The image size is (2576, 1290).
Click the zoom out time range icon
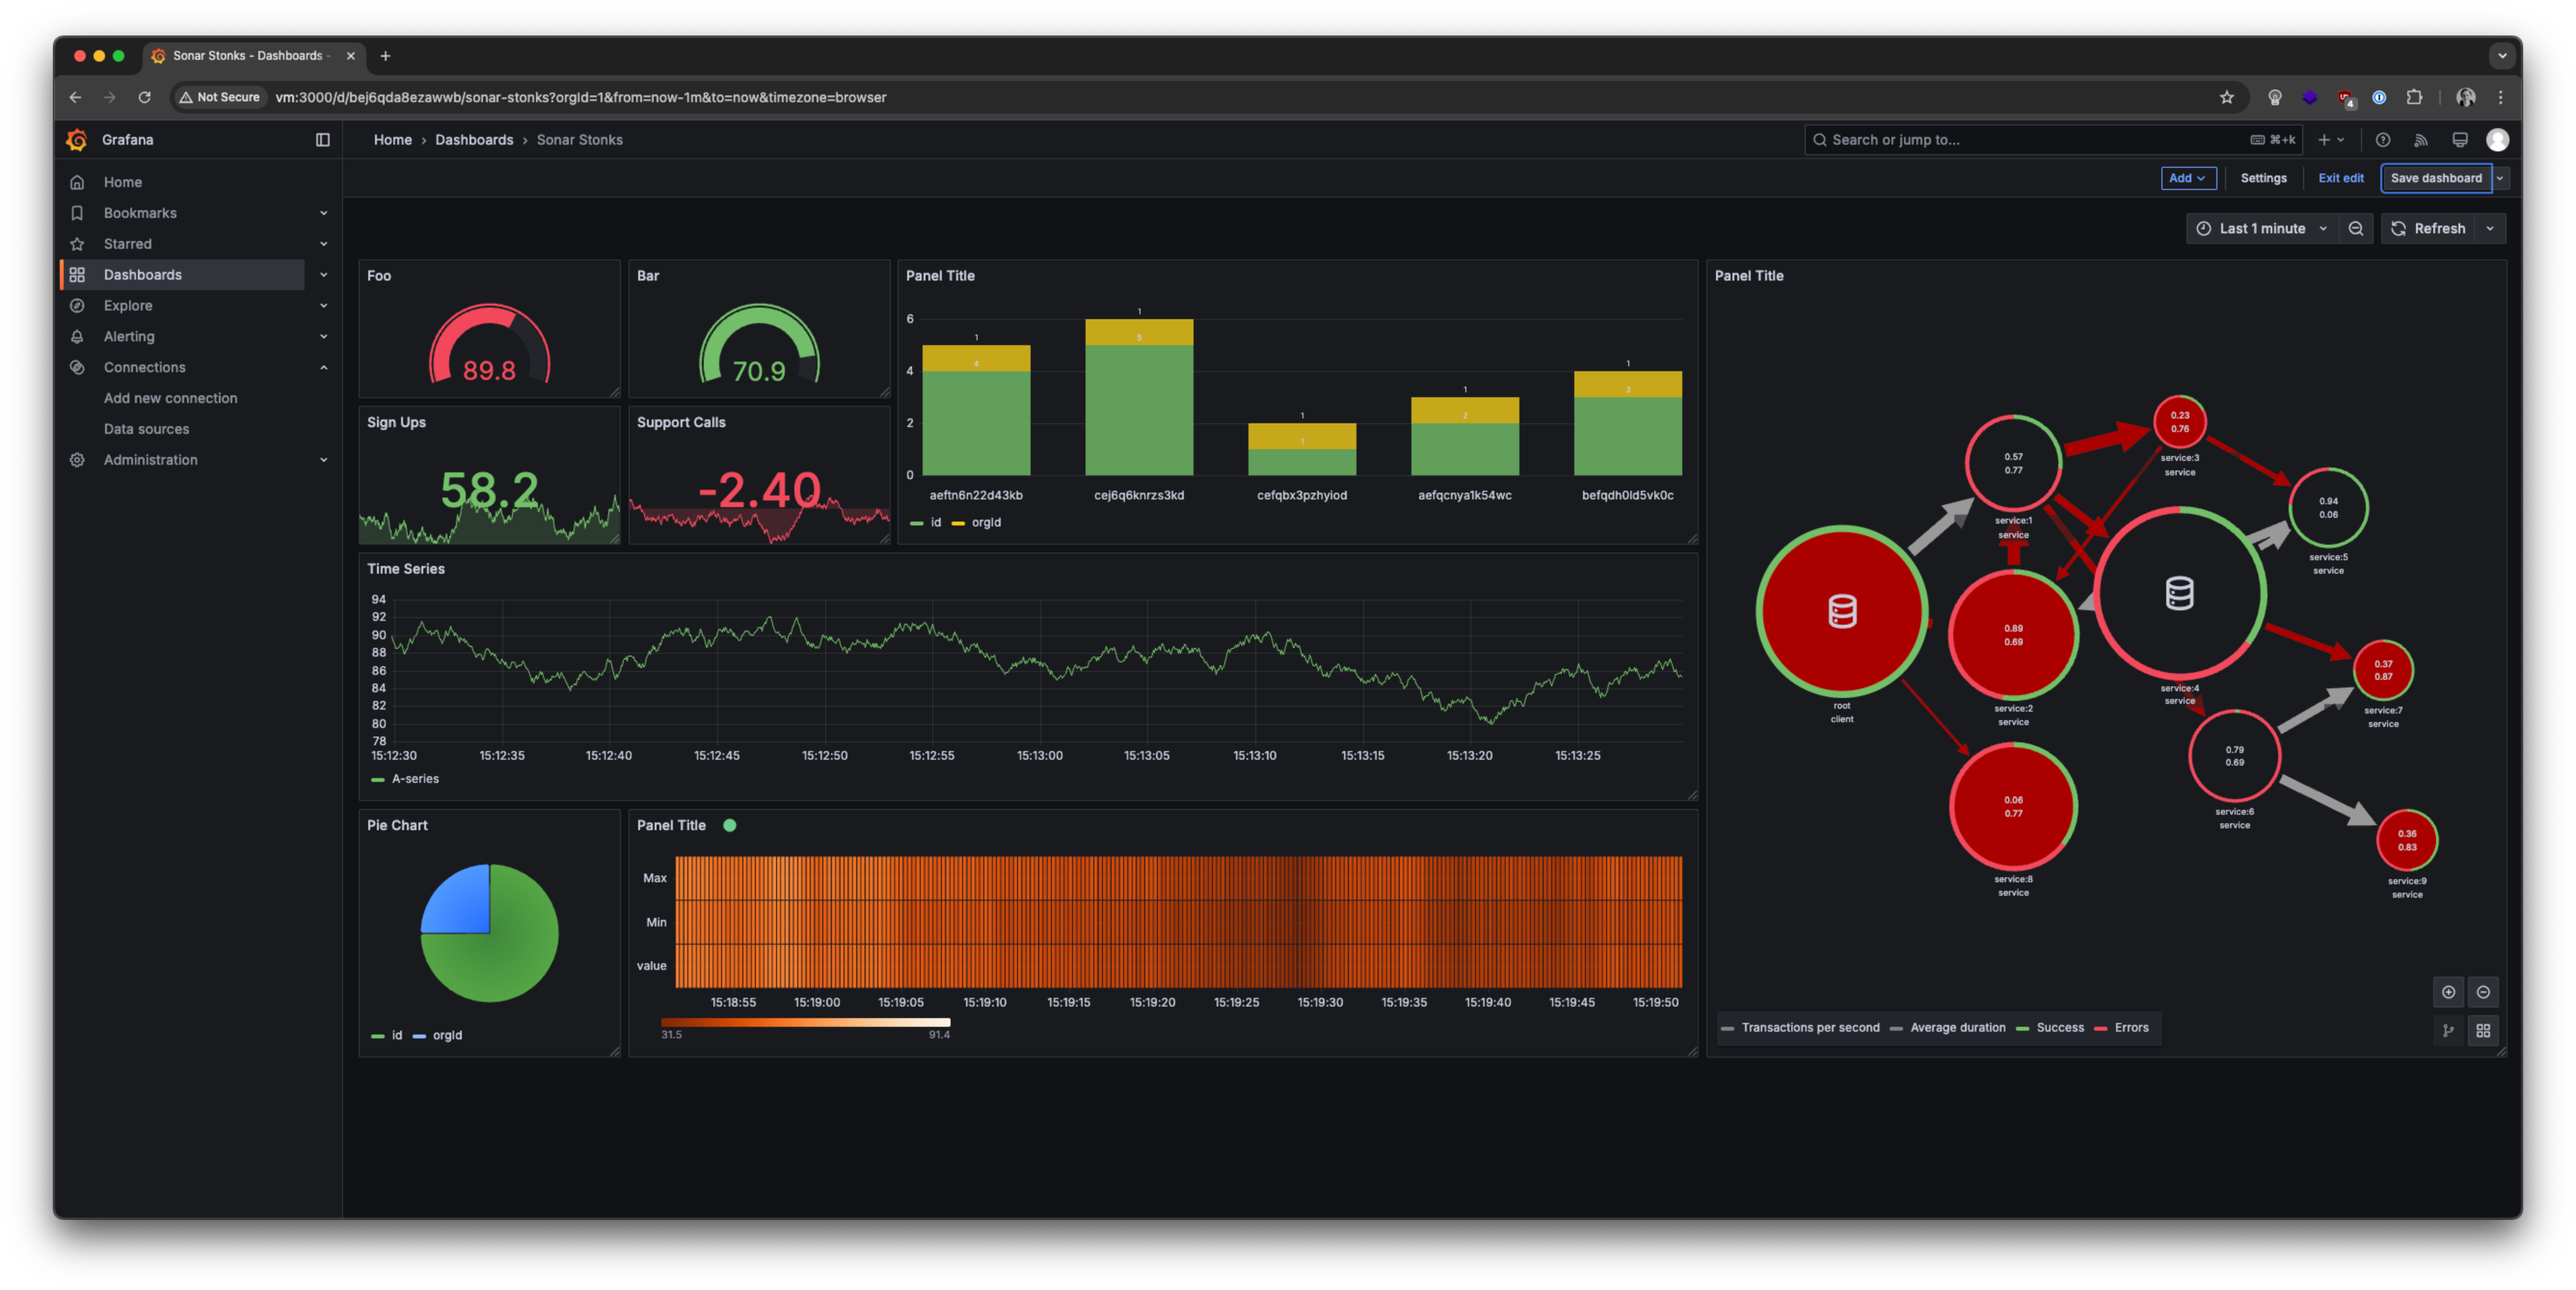pyautogui.click(x=2355, y=229)
